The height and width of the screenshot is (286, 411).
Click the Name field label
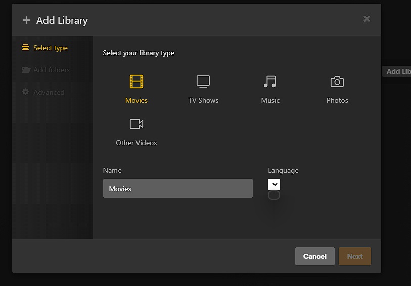pyautogui.click(x=112, y=170)
